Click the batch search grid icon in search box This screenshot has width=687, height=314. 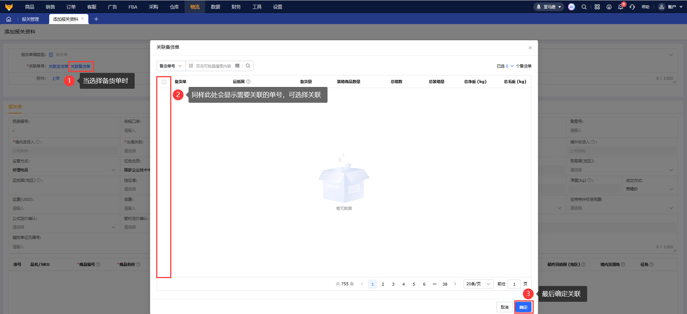pyautogui.click(x=191, y=66)
